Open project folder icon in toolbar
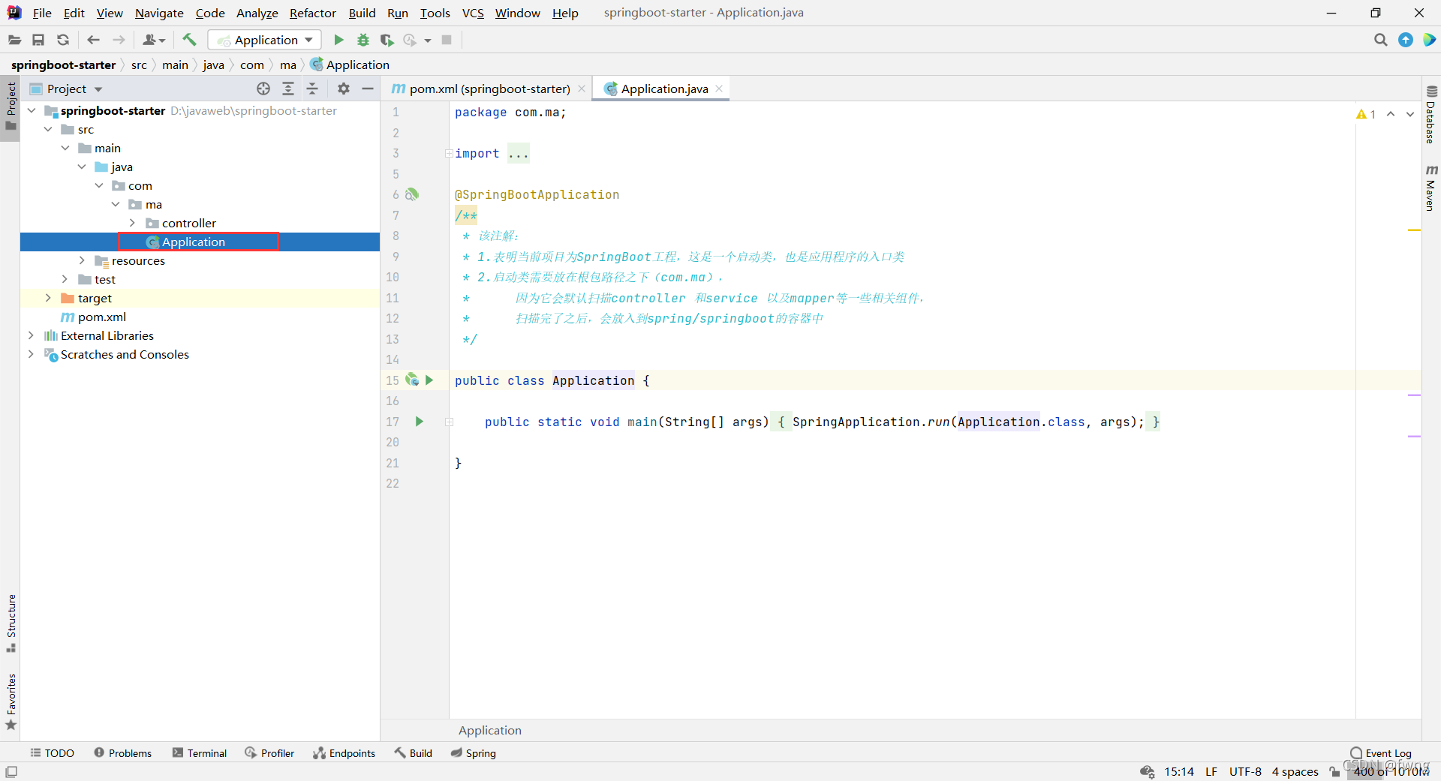The image size is (1441, 781). 14,40
